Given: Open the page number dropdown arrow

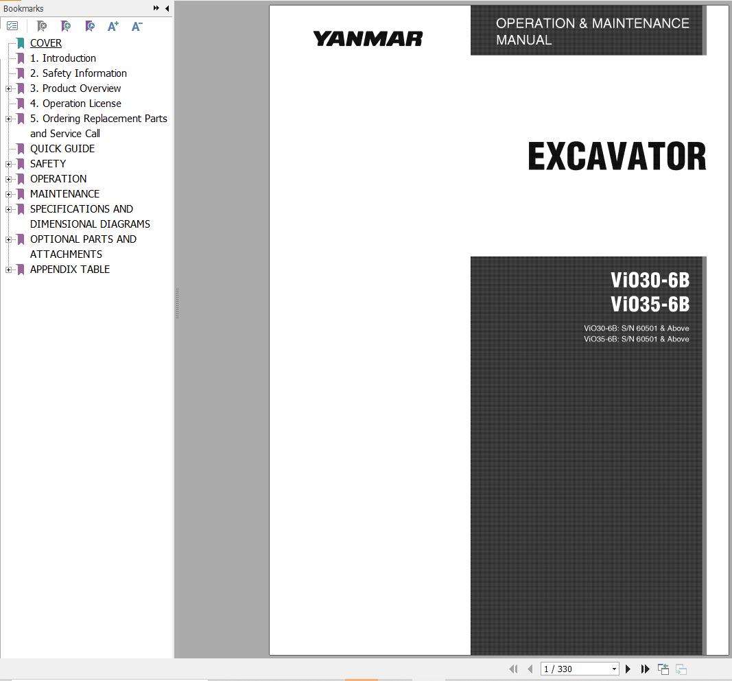Looking at the screenshot, I should 614,669.
